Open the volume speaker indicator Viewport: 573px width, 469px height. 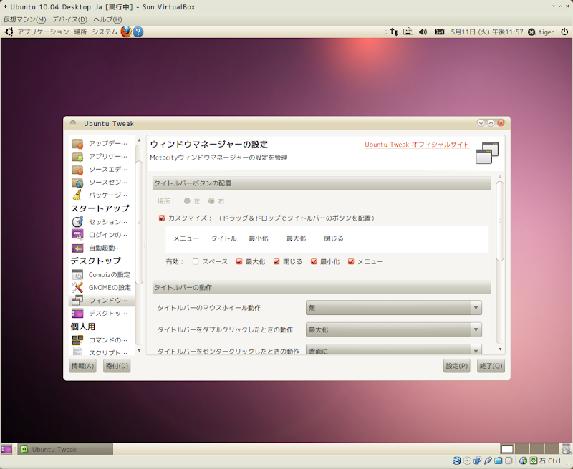click(x=423, y=32)
